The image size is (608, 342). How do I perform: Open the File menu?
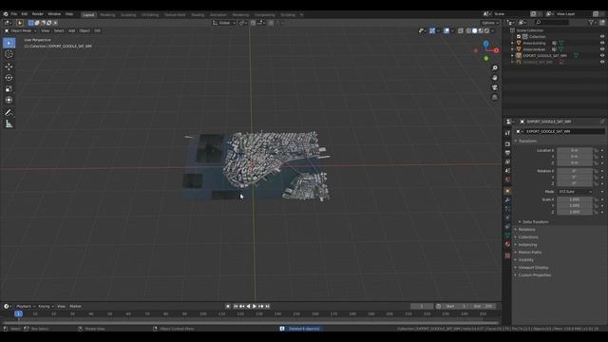click(x=14, y=14)
